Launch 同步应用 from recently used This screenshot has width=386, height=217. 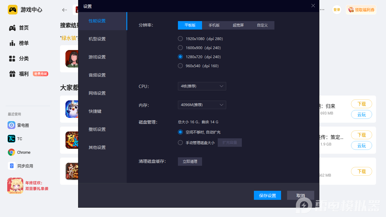pos(21,166)
